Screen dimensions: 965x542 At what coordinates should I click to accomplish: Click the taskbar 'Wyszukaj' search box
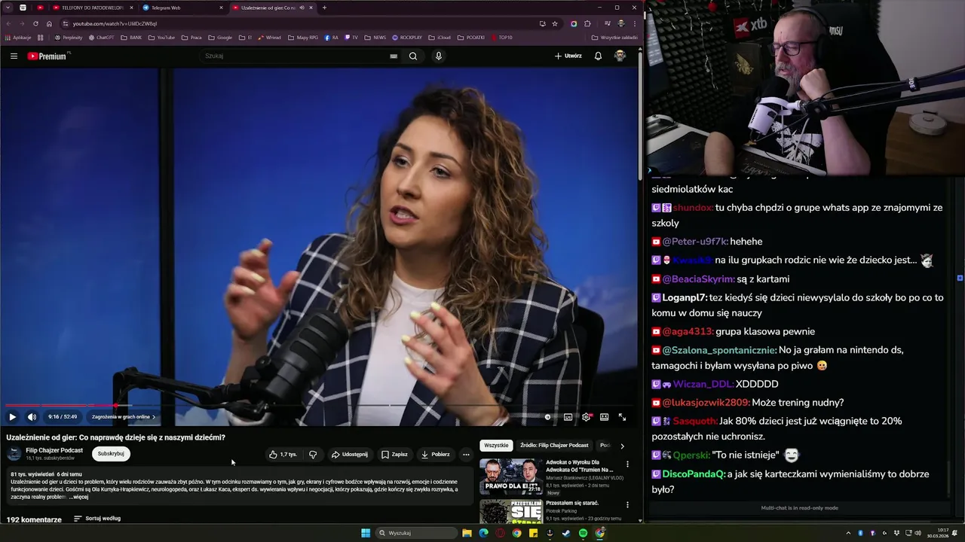pyautogui.click(x=417, y=533)
